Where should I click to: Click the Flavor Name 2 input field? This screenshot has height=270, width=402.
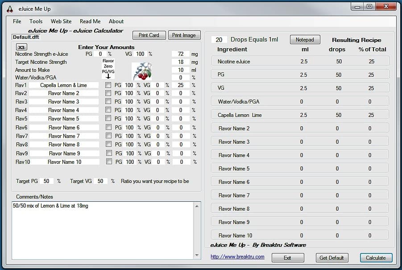(x=64, y=93)
